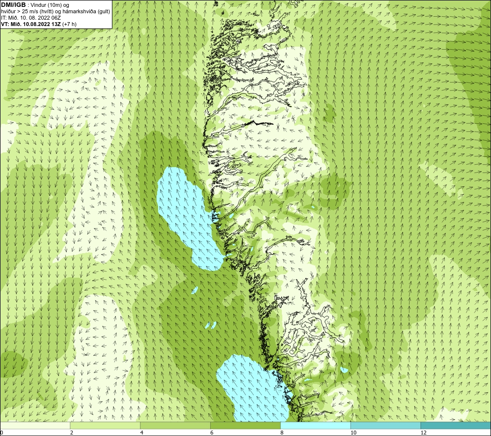The width and height of the screenshot is (491, 436).
Task: Click the 'Vindur (10m) og' legend text
Action: coord(50,5)
